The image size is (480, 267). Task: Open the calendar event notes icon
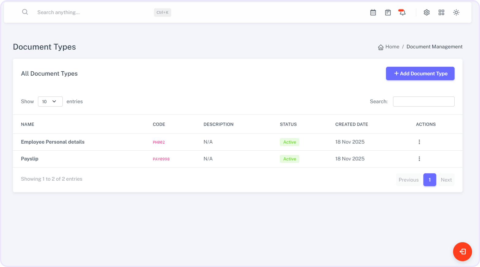(x=388, y=13)
